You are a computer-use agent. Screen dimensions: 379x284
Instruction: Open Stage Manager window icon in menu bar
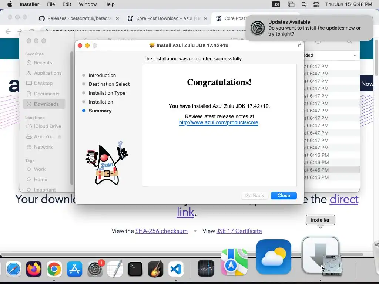point(291,4)
